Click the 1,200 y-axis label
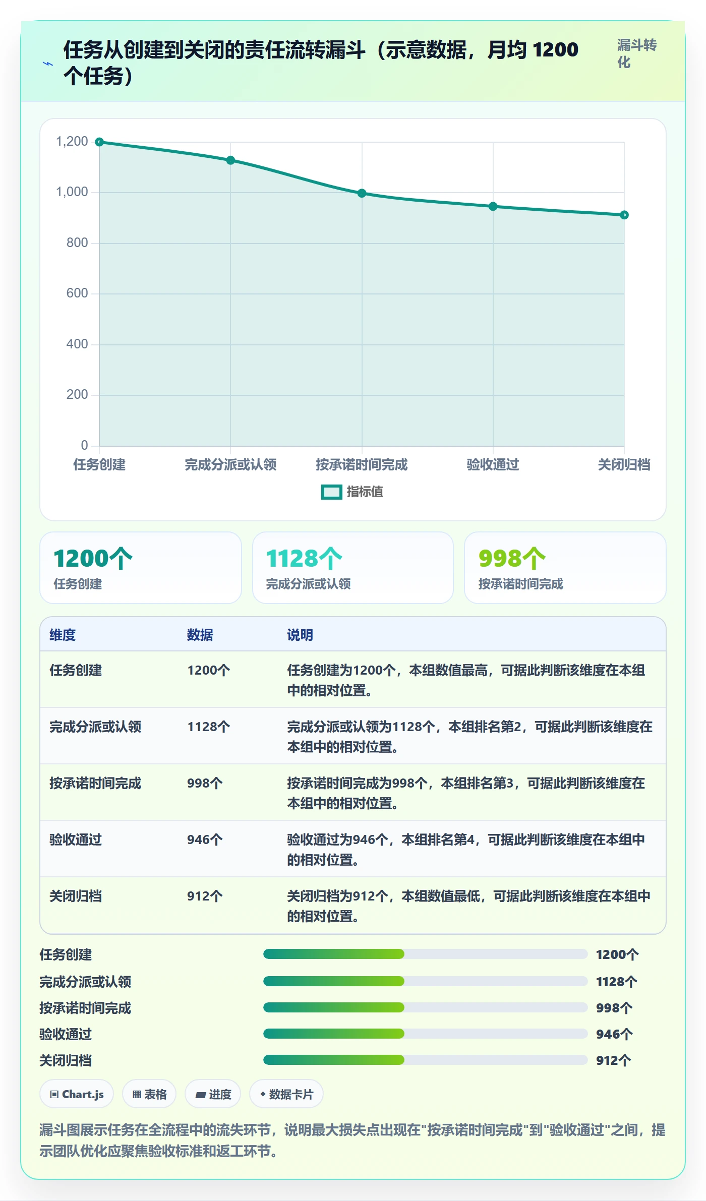Viewport: 706px width, 1201px height. tap(72, 141)
